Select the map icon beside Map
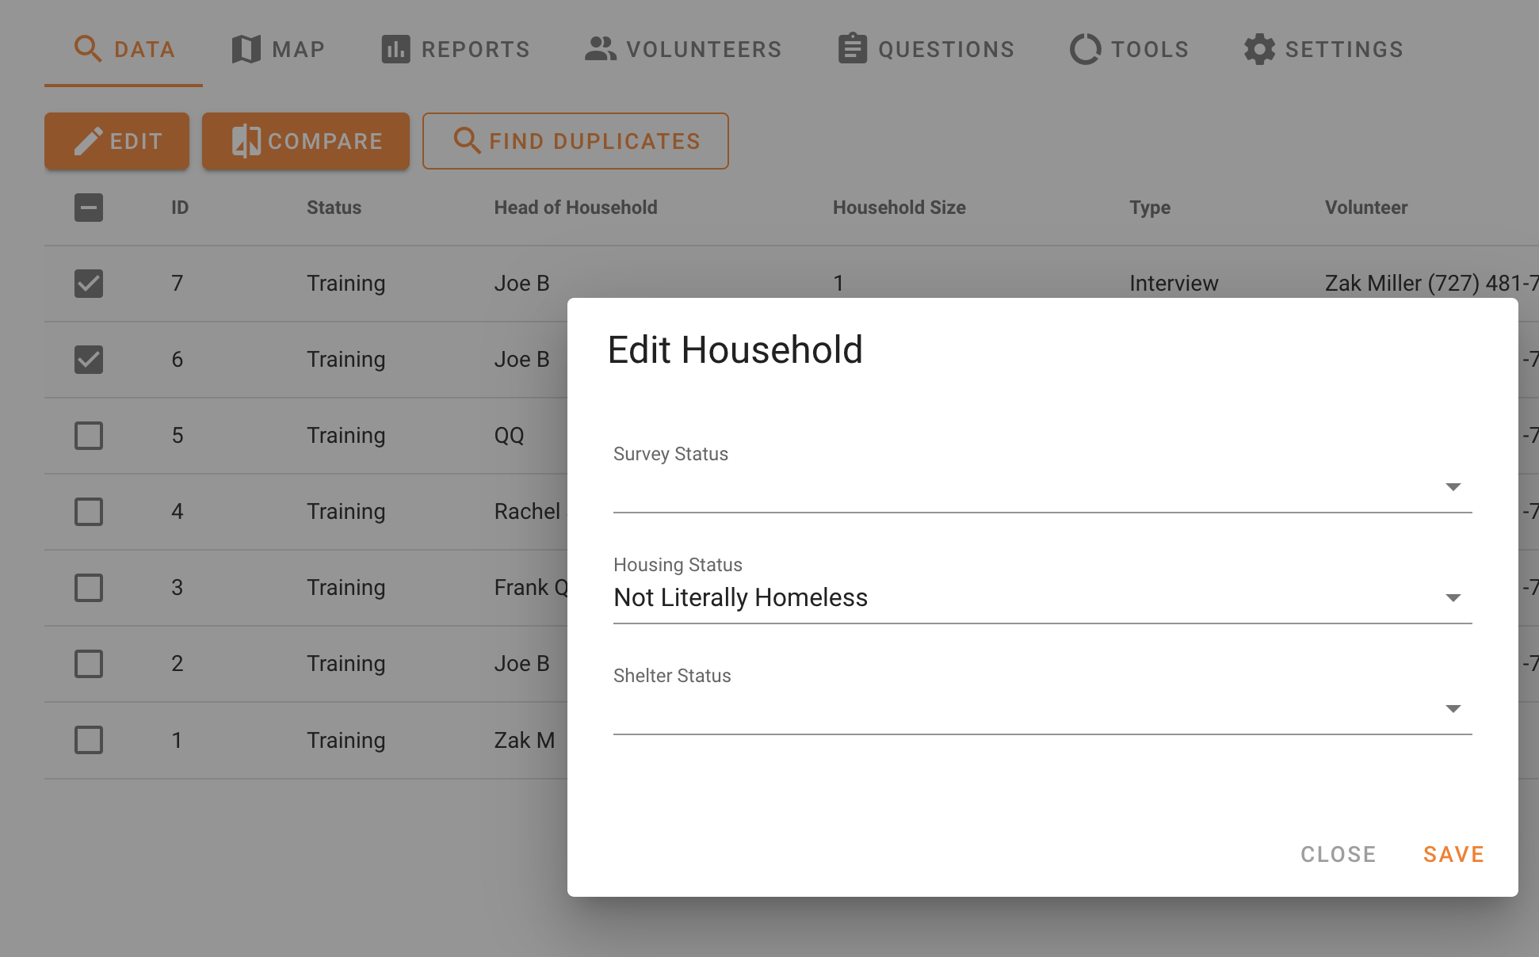This screenshot has width=1539, height=957. (246, 48)
